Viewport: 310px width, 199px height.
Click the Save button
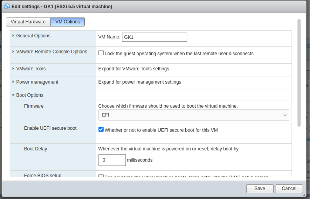click(x=260, y=188)
